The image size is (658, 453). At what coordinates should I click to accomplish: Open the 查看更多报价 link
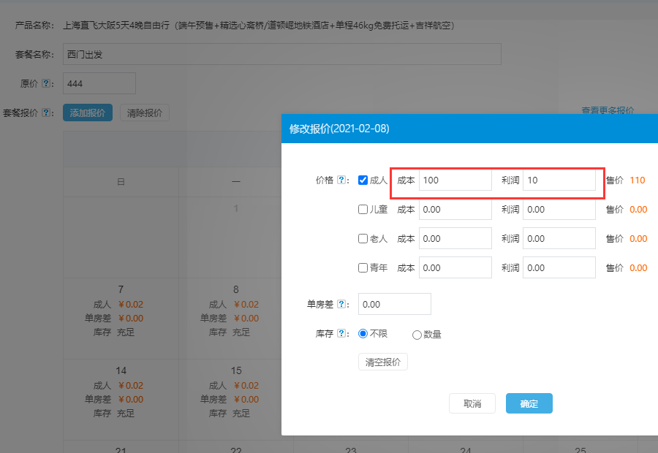point(608,110)
